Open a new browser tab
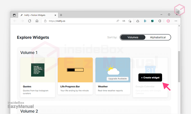191x114 pixels. tap(61, 15)
